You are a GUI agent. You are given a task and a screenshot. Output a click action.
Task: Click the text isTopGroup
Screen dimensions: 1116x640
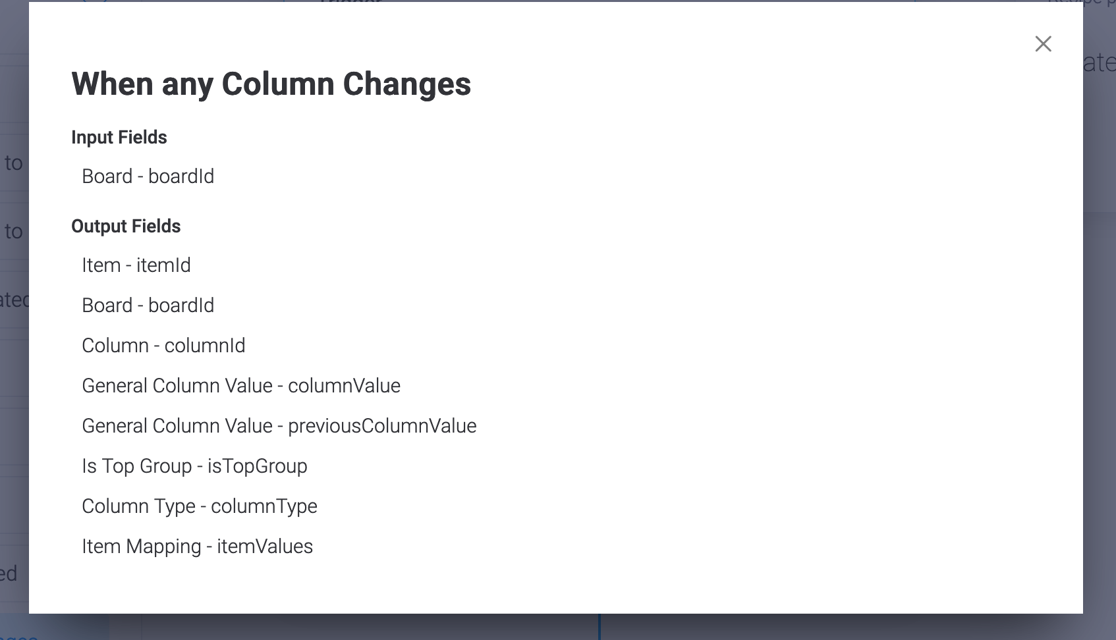tap(258, 466)
